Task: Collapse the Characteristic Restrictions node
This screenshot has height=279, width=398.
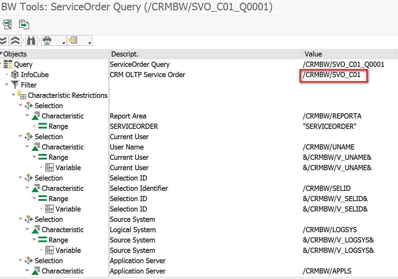Action: pos(13,95)
